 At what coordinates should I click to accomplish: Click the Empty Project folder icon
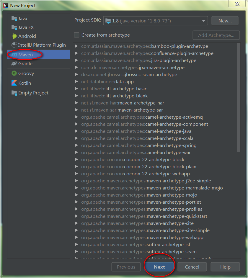pos(14,93)
